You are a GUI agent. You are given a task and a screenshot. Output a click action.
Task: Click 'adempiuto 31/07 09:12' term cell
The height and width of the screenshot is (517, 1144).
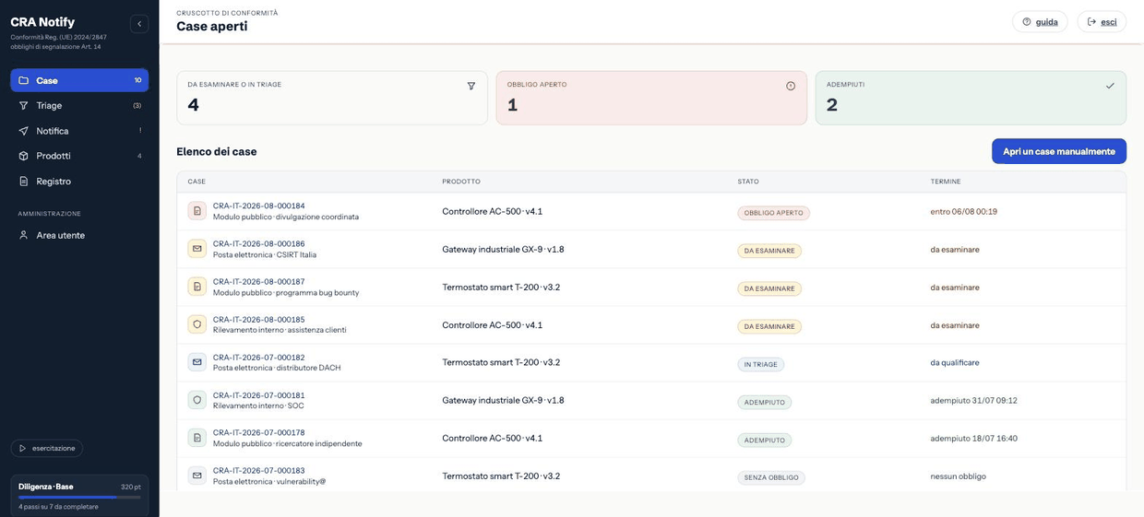pos(973,401)
